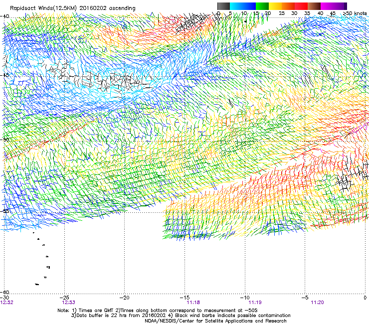The height and width of the screenshot is (324, 369).
Task: Click longitude label '-5'
Action: pos(305,298)
